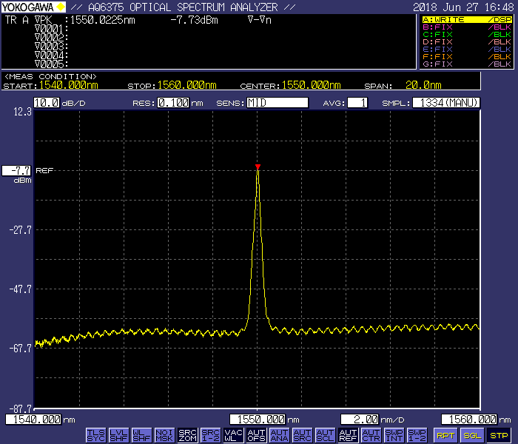Click the AUT OFS auto offset icon

(256, 435)
